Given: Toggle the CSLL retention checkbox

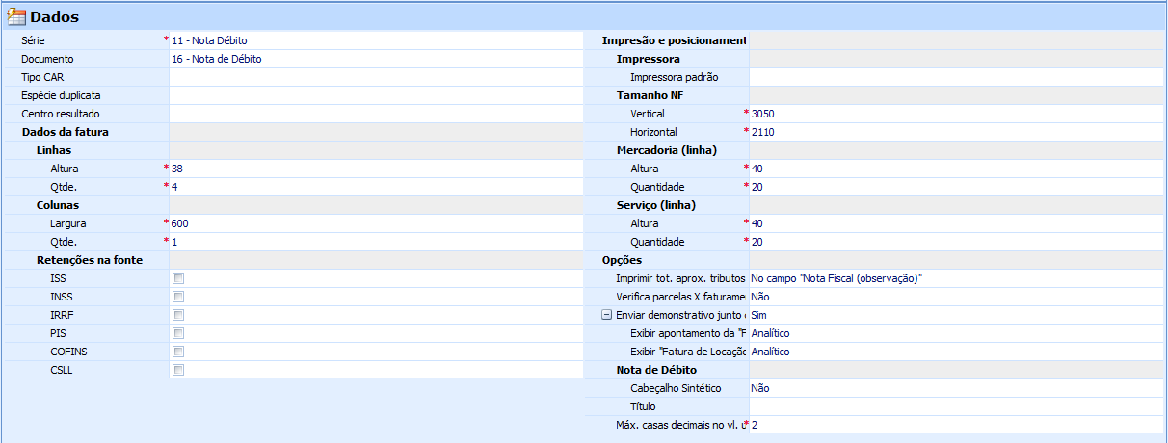Looking at the screenshot, I should click(x=178, y=370).
